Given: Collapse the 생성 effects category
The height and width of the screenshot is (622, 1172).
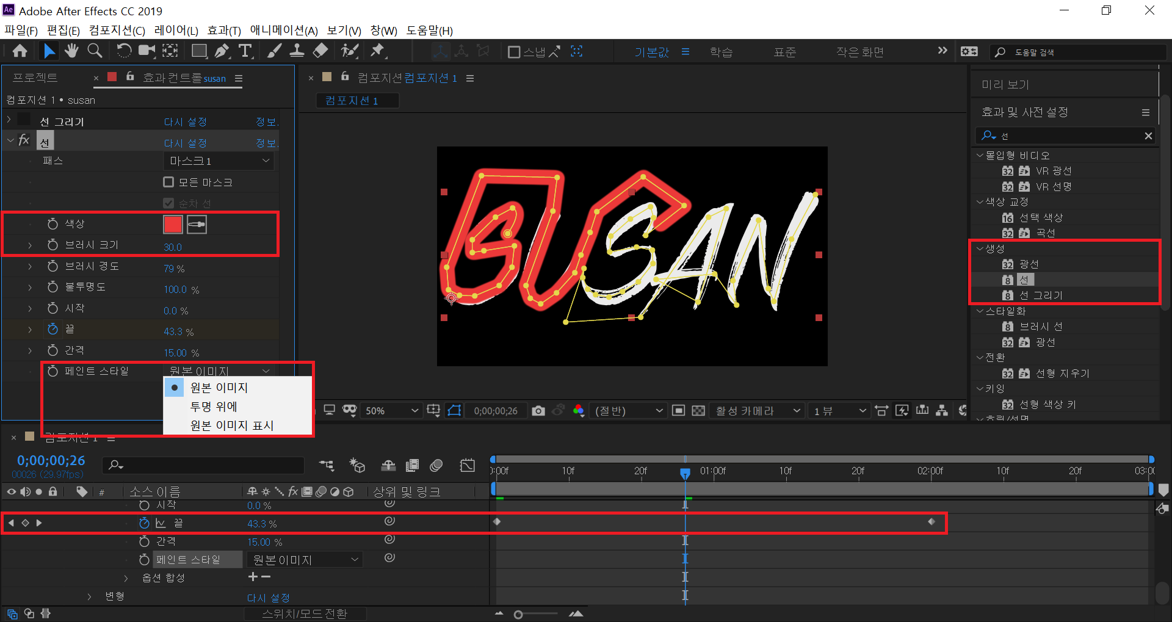Looking at the screenshot, I should (980, 248).
